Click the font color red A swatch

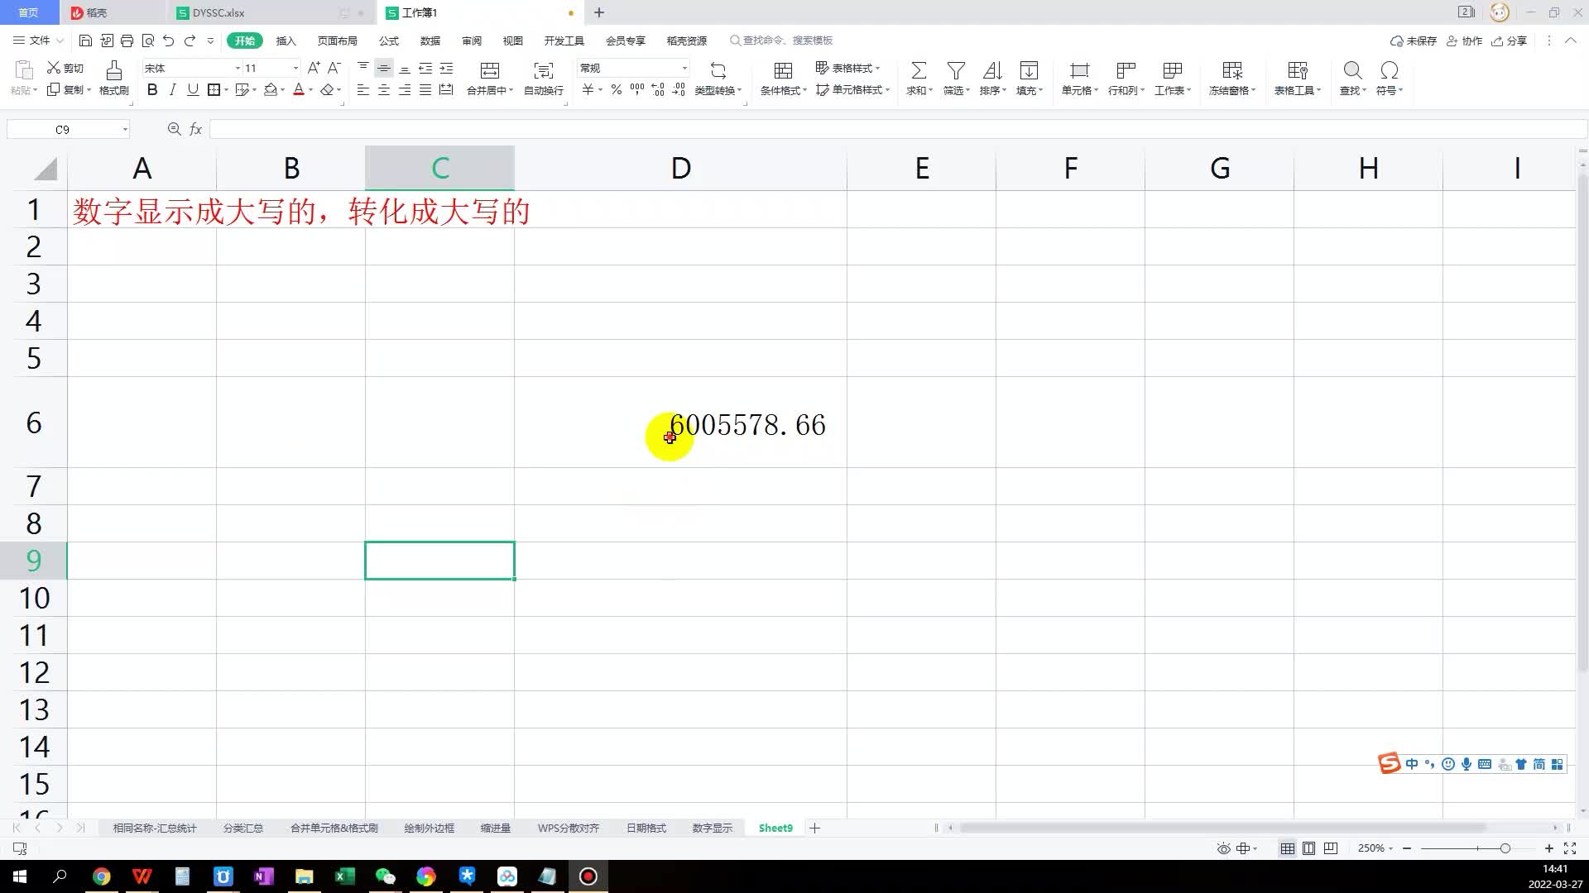[x=299, y=89]
